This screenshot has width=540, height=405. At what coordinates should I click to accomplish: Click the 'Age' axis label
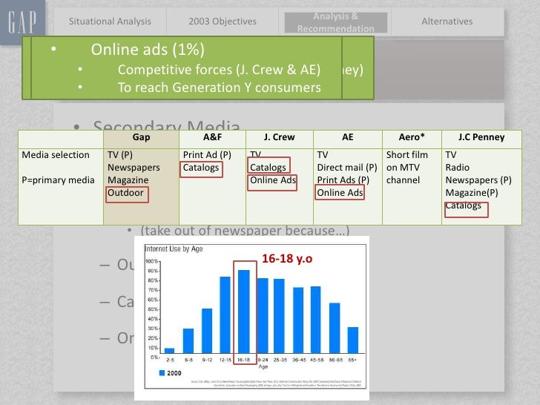(x=263, y=366)
